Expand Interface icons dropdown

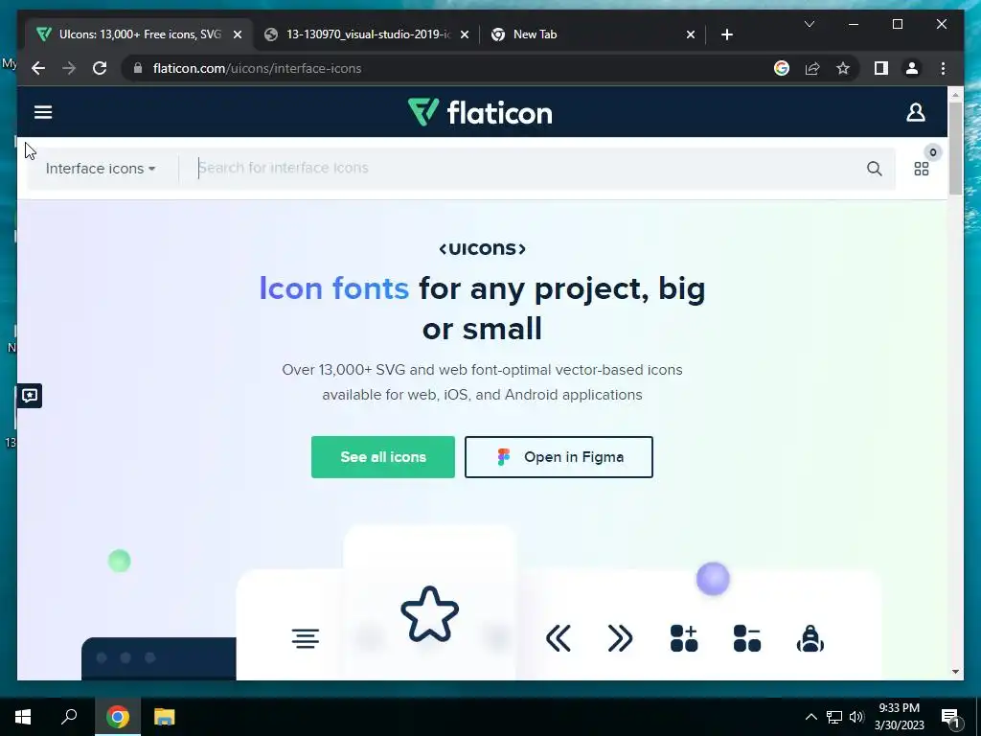pos(100,169)
